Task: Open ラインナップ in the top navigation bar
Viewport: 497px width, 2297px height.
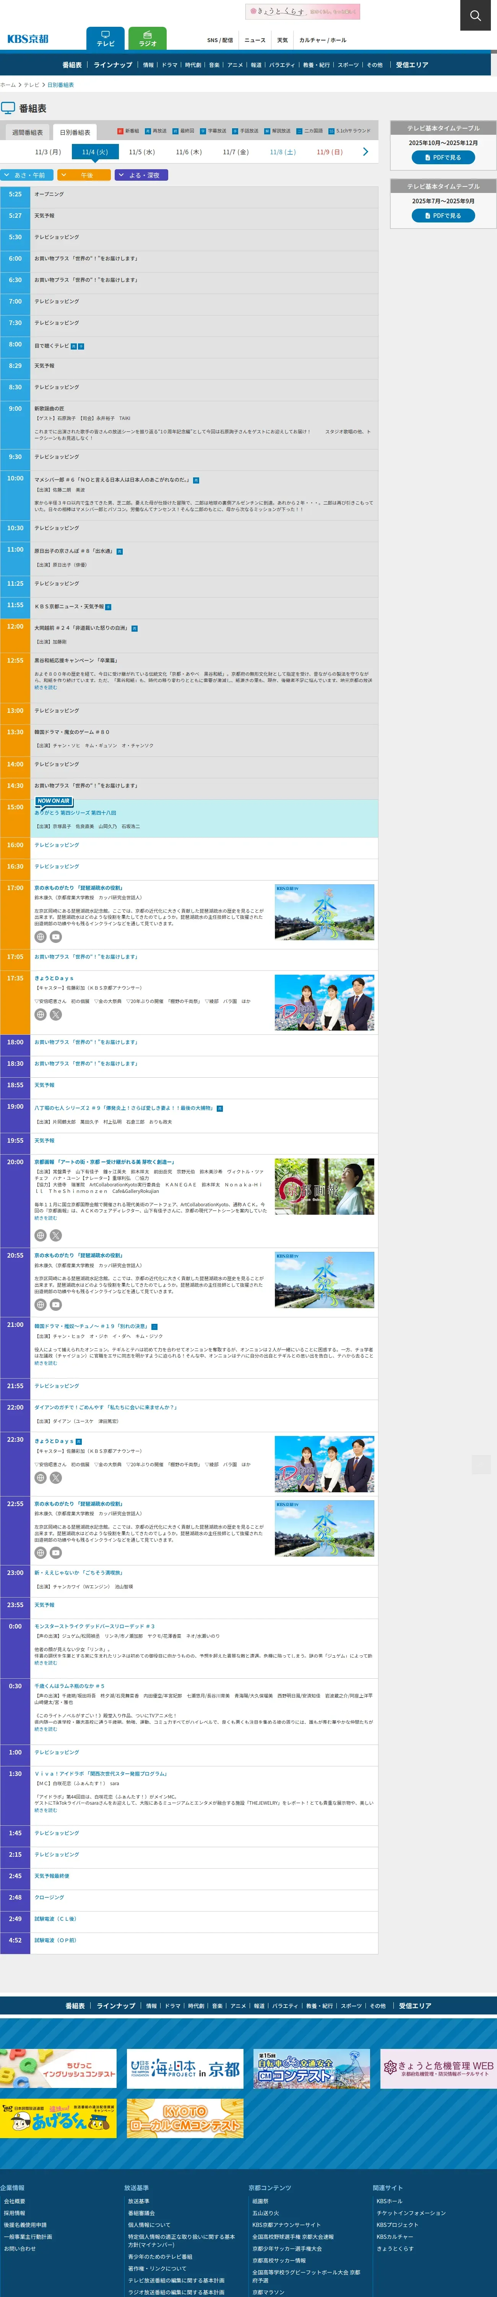Action: 113,65
